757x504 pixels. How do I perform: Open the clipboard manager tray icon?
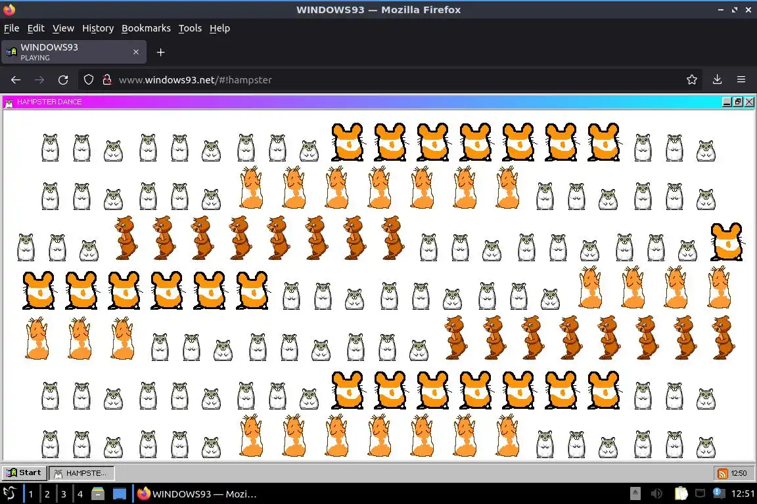(x=681, y=493)
